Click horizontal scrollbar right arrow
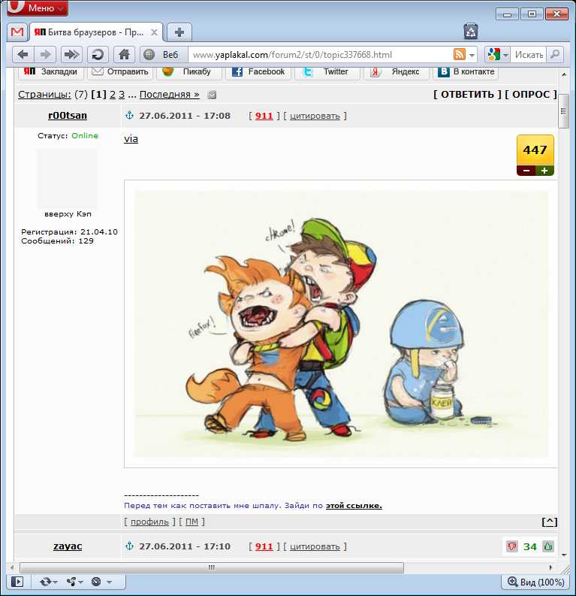This screenshot has height=596, width=576. click(551, 567)
